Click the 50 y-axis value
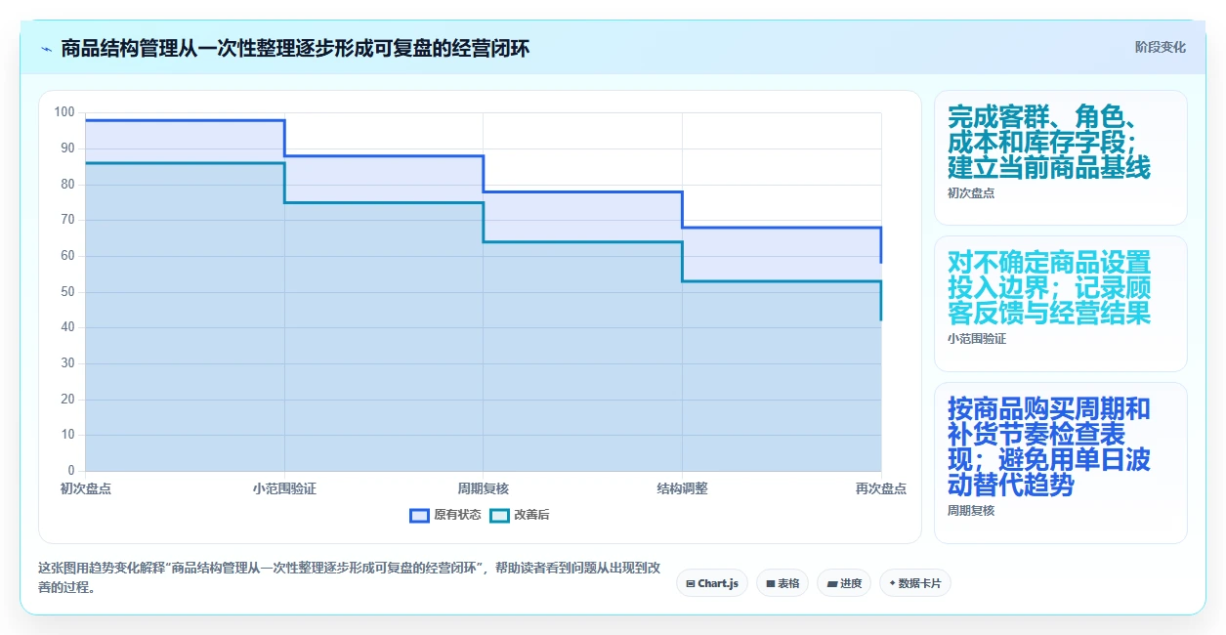Viewport: 1226px width, 635px height. click(x=67, y=292)
